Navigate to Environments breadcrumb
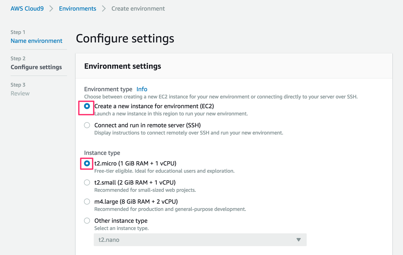 tap(78, 9)
